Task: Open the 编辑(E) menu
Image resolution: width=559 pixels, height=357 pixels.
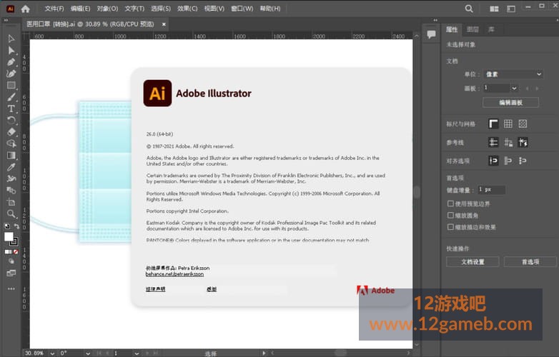Action: point(80,9)
